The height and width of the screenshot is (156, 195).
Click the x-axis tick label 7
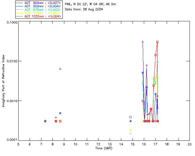[x=41, y=144]
